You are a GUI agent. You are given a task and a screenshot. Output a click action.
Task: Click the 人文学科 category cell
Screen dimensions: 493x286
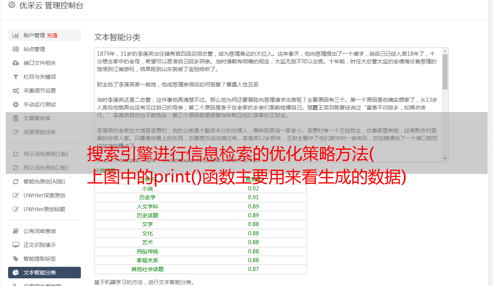click(x=148, y=207)
